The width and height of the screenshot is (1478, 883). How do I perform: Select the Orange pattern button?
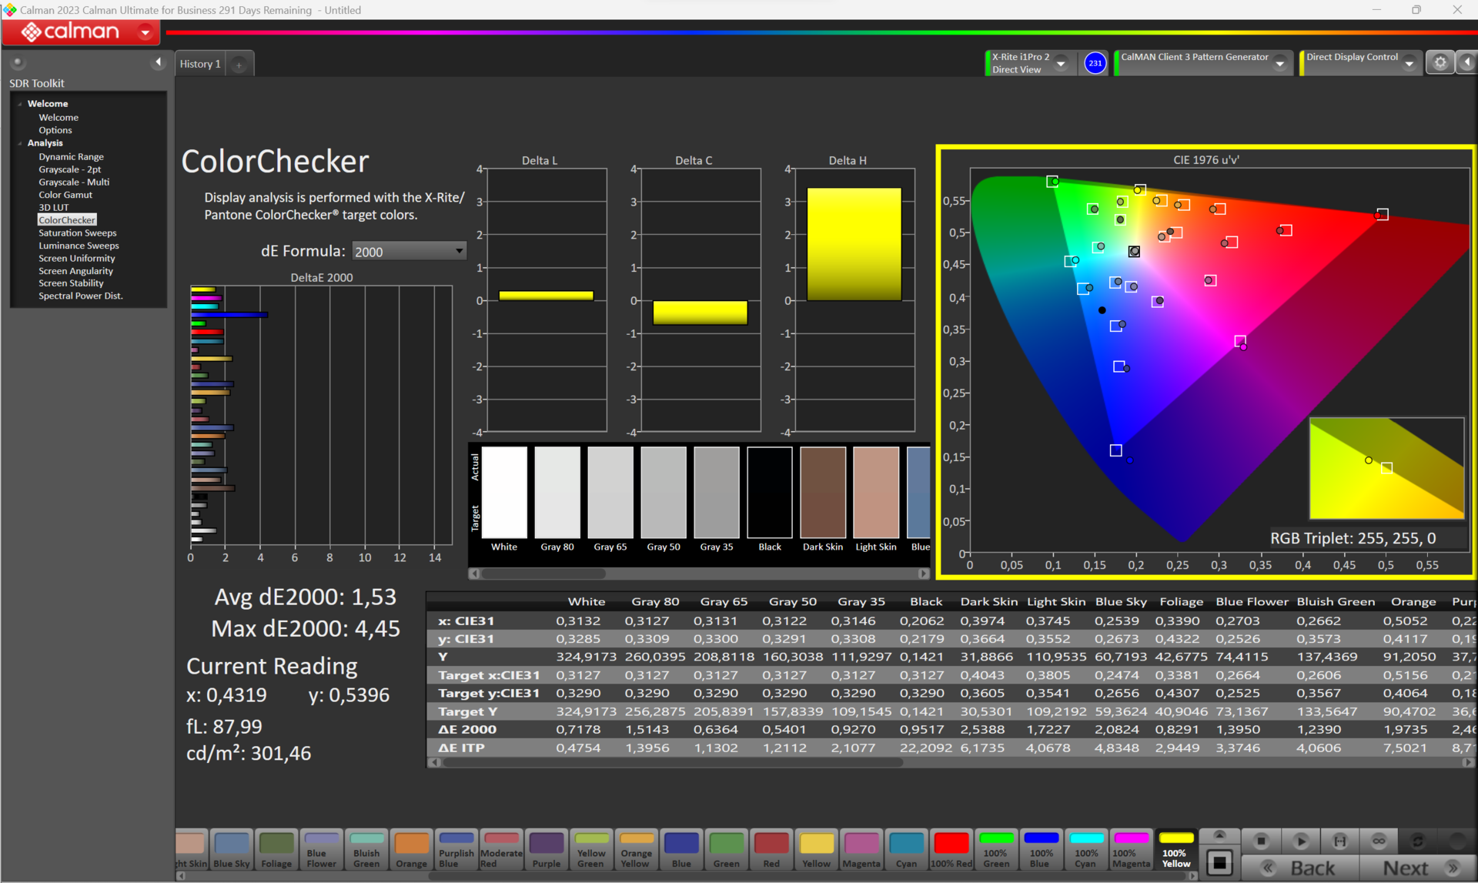click(412, 850)
